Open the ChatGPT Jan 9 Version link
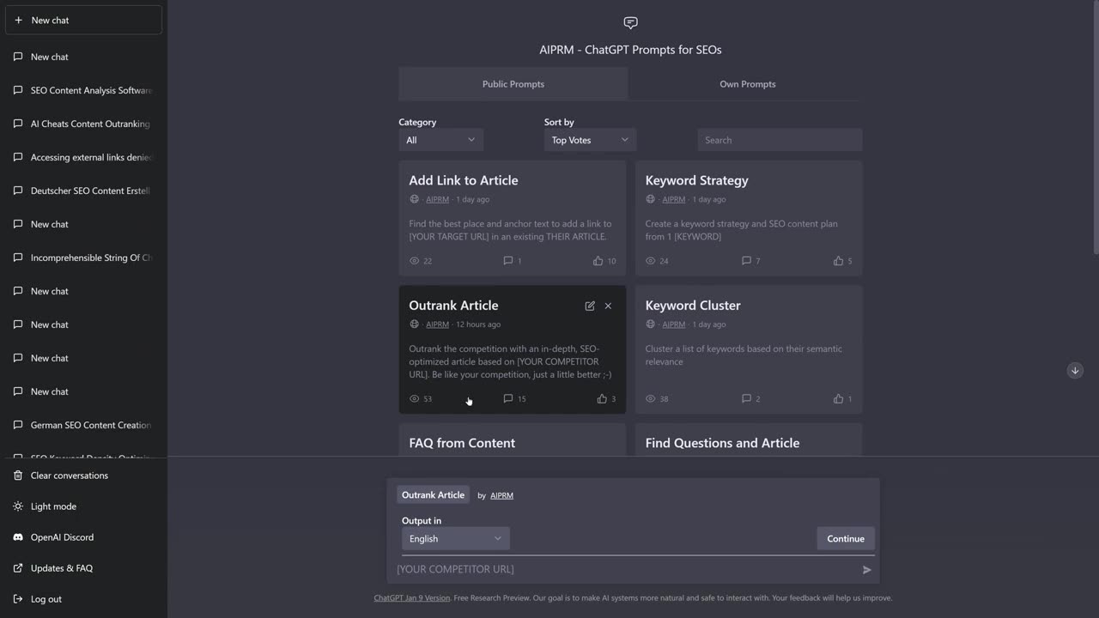Screen dimensions: 1099x618 click(411, 597)
